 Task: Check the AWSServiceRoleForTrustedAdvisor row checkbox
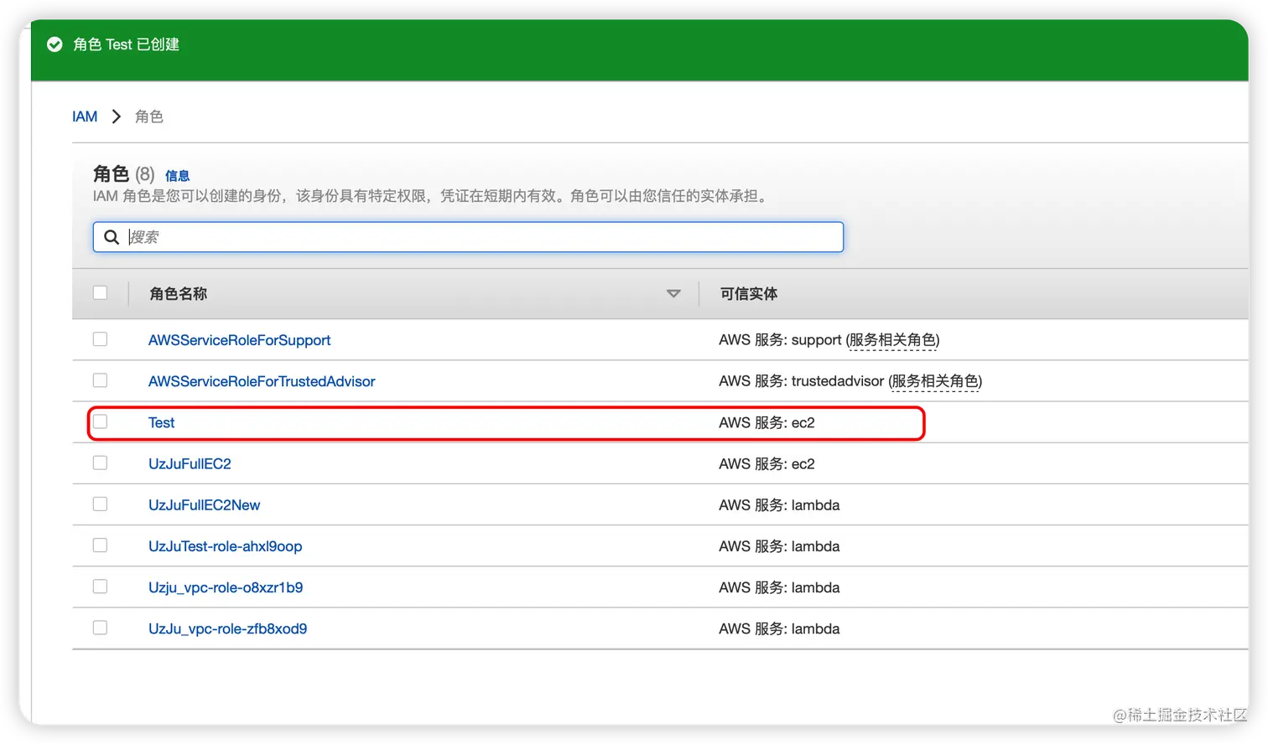(x=101, y=380)
